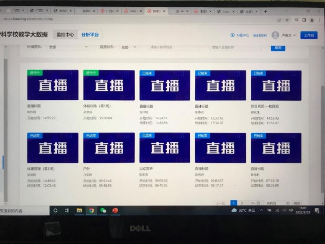Image resolution: width=325 pixels, height=244 pixels.
Task: Open the 下载中心 download icon
Action: (x=233, y=35)
